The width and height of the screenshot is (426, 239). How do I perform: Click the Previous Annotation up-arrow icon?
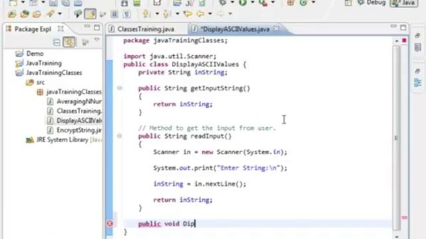click(x=166, y=13)
